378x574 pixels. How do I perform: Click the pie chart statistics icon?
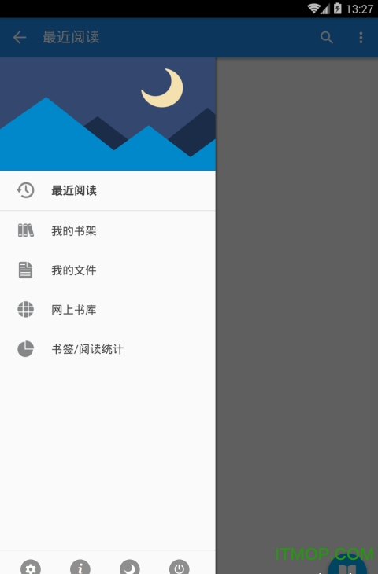26,349
